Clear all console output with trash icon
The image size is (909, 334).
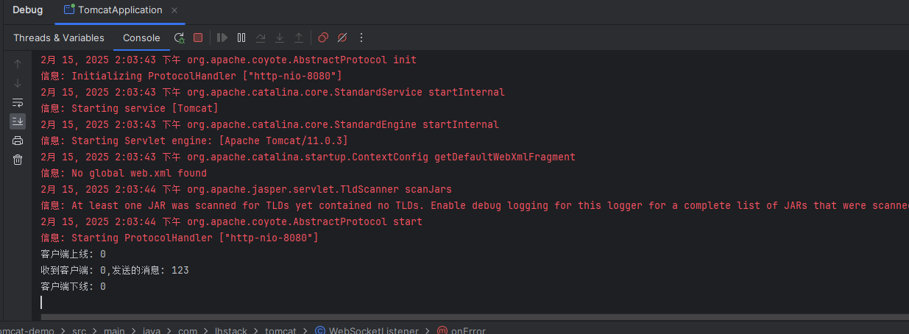coord(18,160)
